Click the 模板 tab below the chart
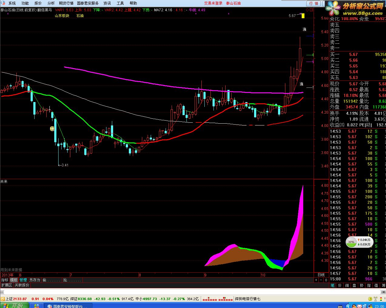386x308 pixels. click(14, 280)
